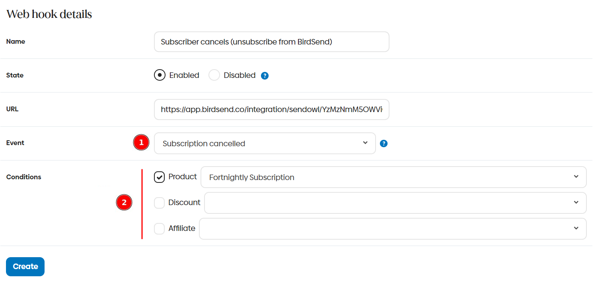Open the Event dropdown showing Subscription cancelled

[265, 143]
